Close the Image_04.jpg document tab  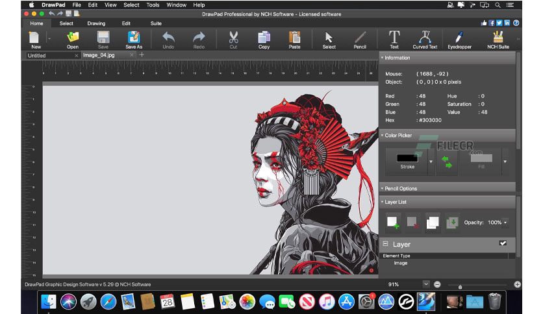(132, 55)
